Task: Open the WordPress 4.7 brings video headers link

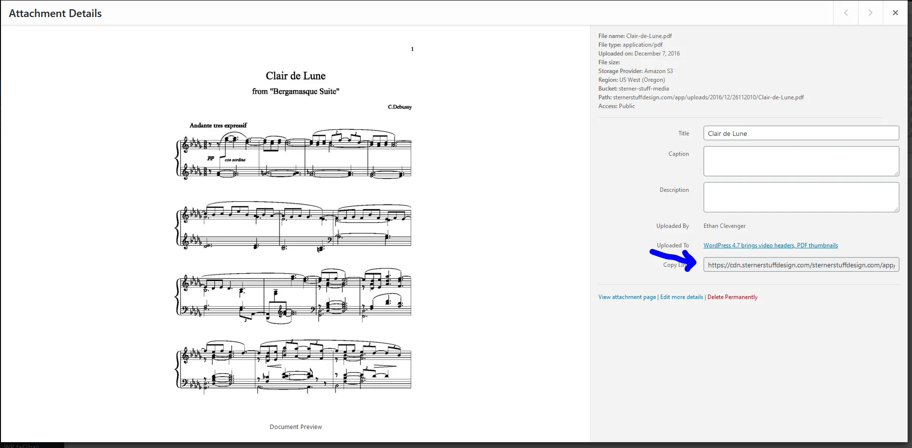Action: (770, 245)
